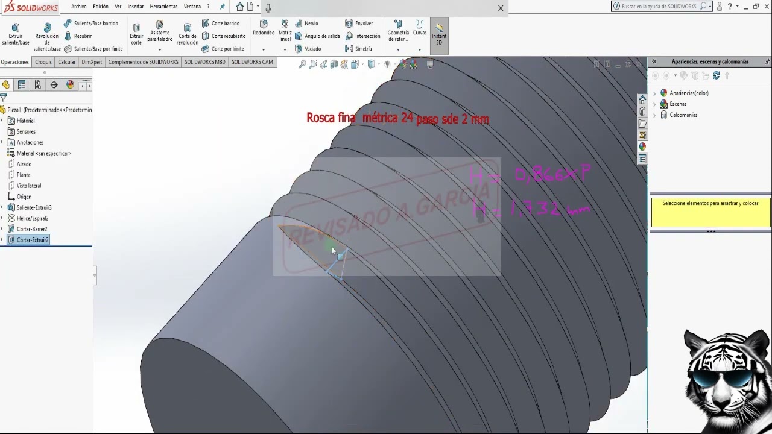Viewport: 772px width, 434px height.
Task: Open the FeatureManager design tree tab
Action: [x=6, y=85]
